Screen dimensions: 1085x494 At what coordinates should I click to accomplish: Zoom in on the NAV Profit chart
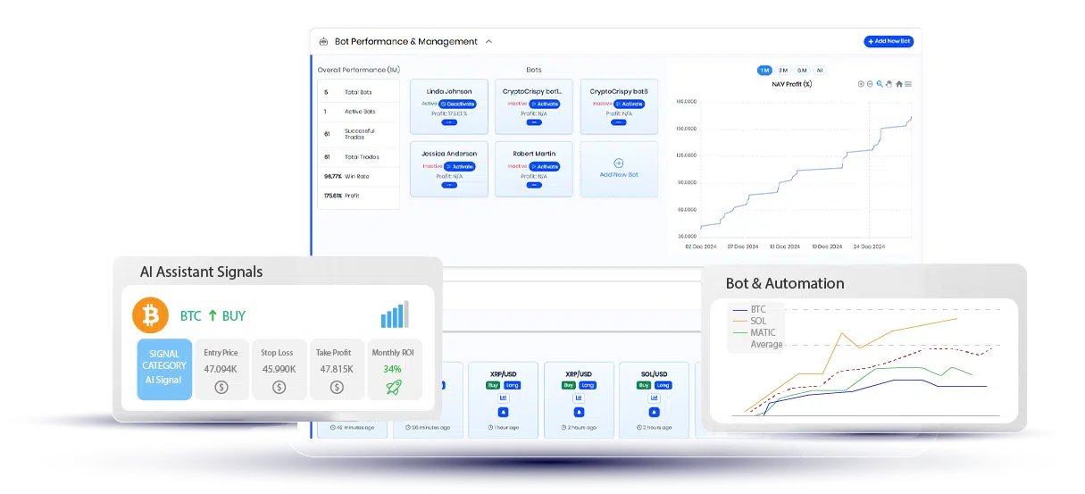(861, 84)
